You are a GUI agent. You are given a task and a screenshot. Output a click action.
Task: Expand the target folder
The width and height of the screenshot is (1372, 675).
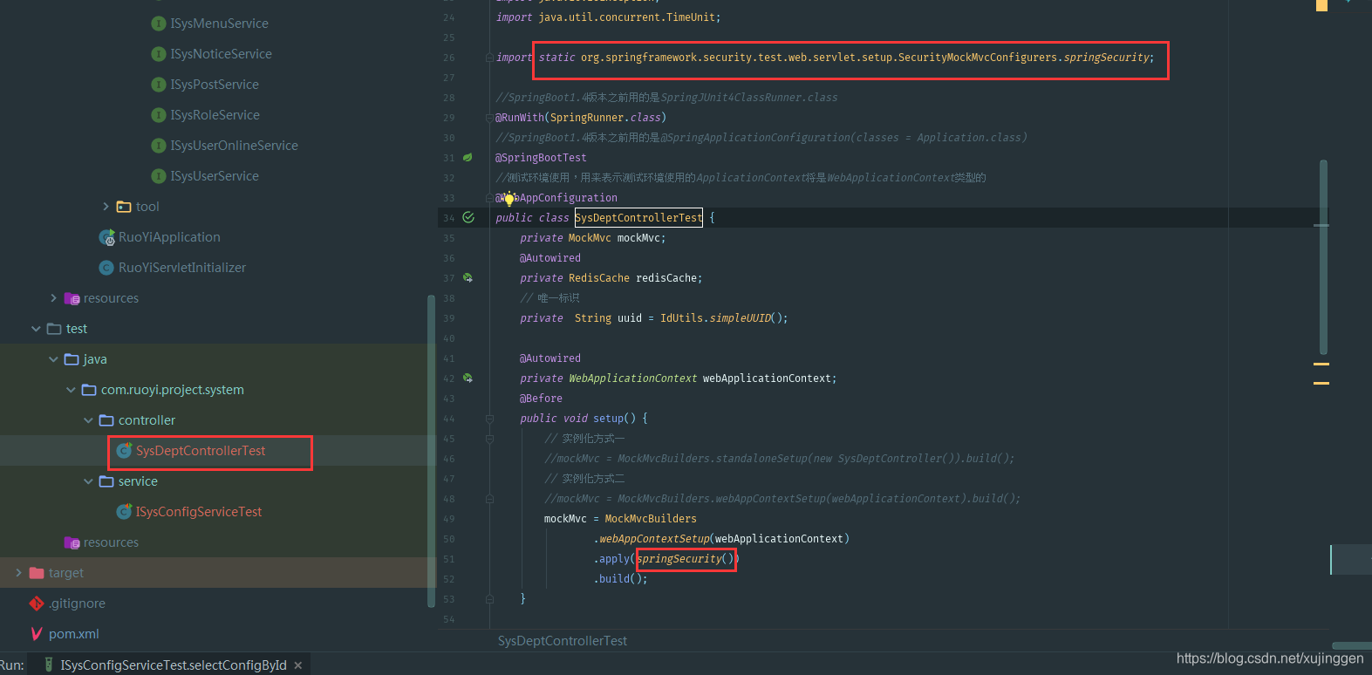point(18,573)
